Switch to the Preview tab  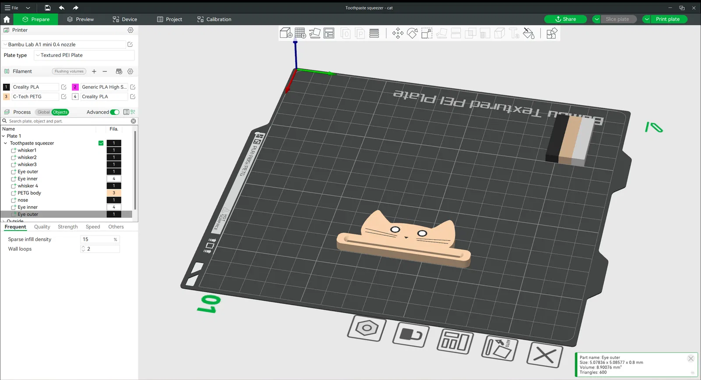80,19
